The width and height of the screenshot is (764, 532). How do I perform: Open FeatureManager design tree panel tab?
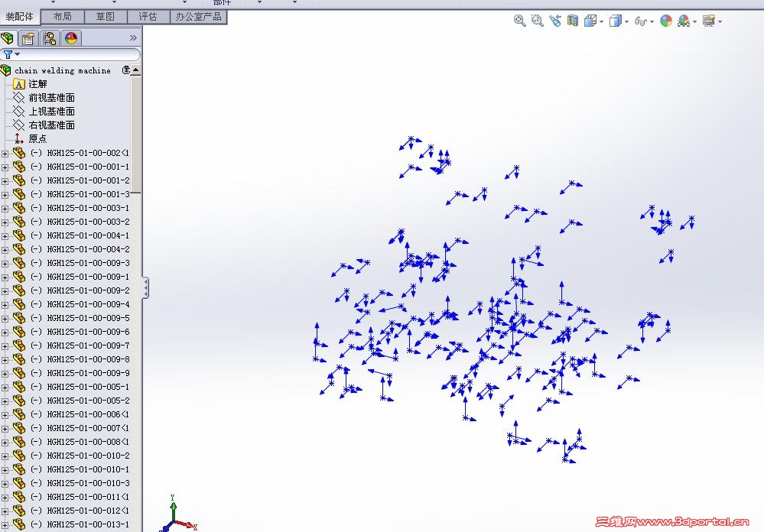point(8,38)
